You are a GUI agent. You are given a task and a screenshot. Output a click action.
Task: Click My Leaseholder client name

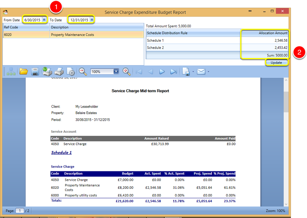click(x=87, y=106)
